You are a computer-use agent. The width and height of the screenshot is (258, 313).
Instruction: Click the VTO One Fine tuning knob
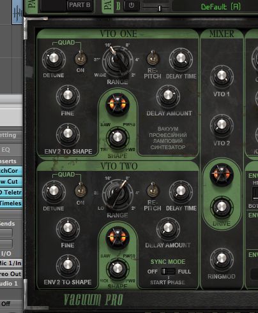tap(68, 96)
